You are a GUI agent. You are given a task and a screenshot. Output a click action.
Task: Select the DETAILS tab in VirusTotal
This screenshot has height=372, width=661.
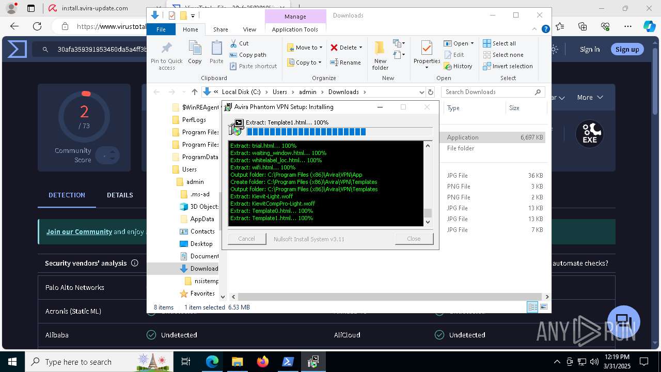point(120,195)
